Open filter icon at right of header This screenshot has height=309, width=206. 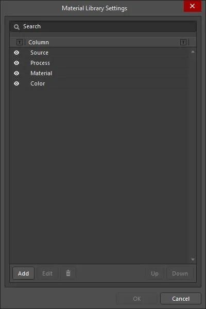click(x=183, y=42)
